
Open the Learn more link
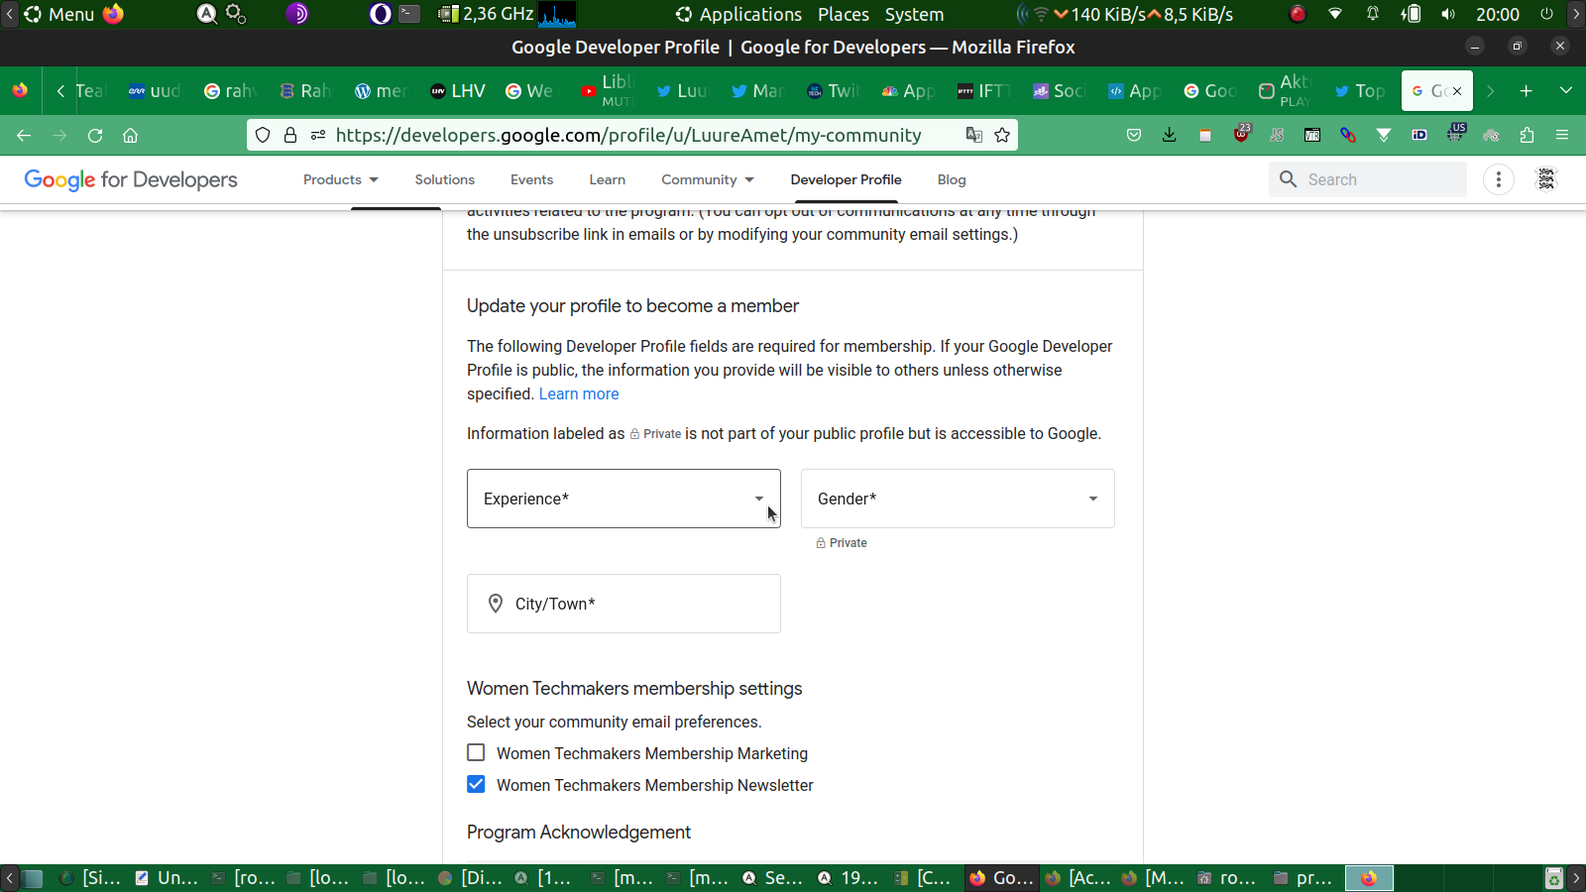point(579,393)
